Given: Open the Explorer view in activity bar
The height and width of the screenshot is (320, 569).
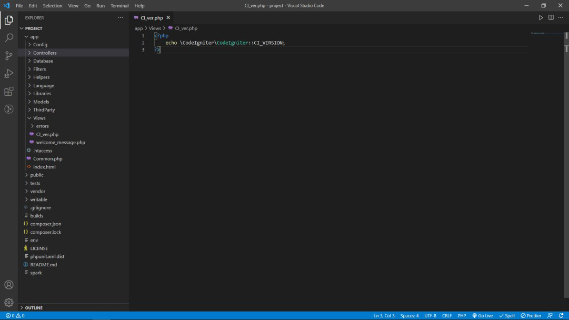Looking at the screenshot, I should [9, 20].
